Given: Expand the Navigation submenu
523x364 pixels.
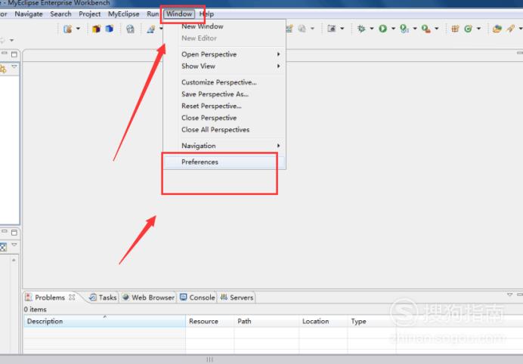Looking at the screenshot, I should click(224, 146).
